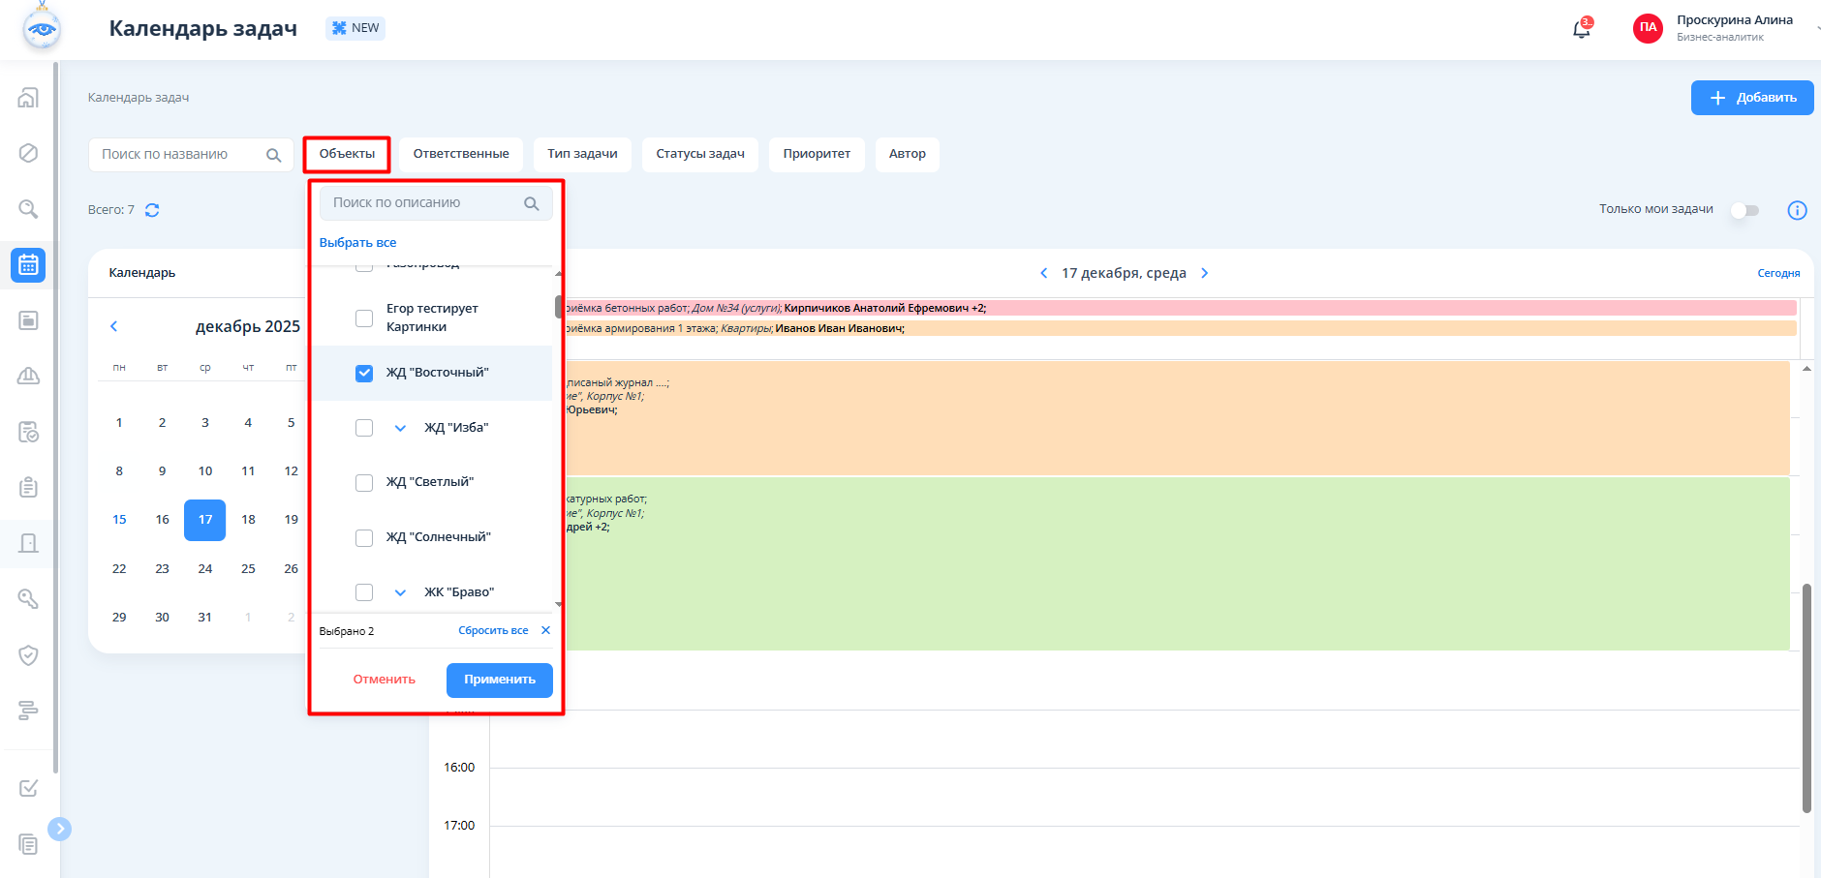Screen dimensions: 1821x878
Task: Enable Только мои задачи toggle
Action: 1744,210
